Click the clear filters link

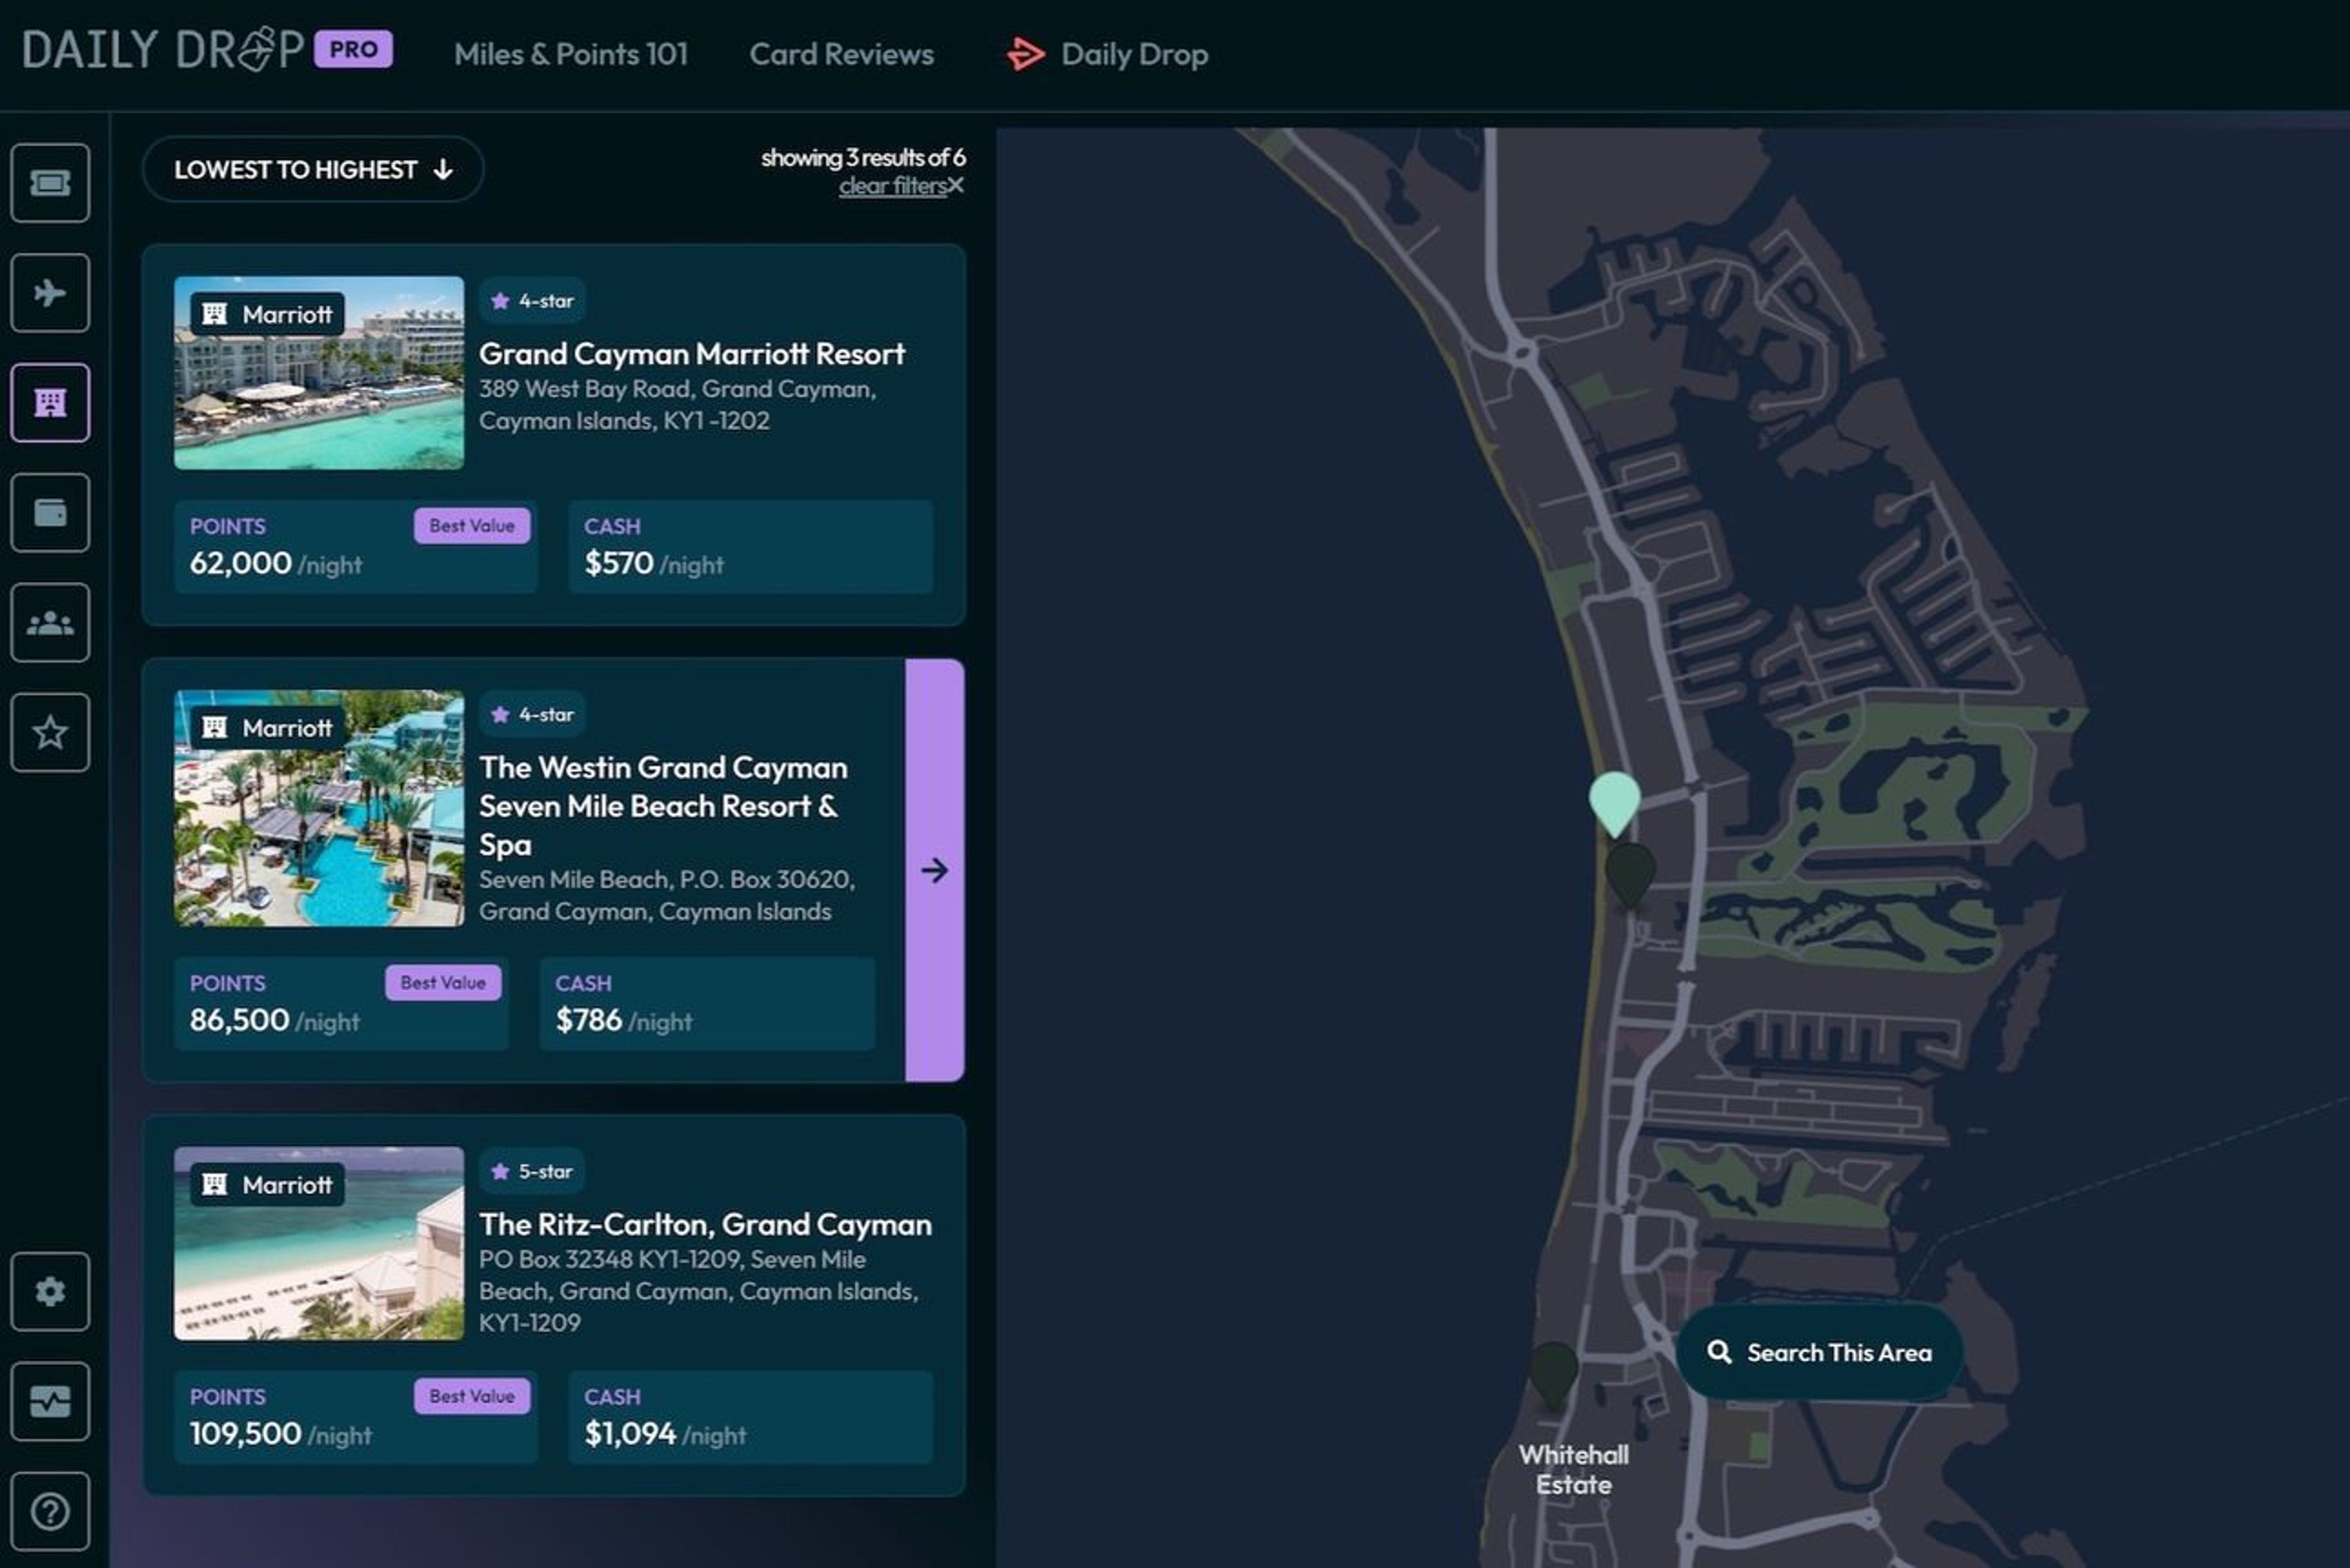pos(892,186)
